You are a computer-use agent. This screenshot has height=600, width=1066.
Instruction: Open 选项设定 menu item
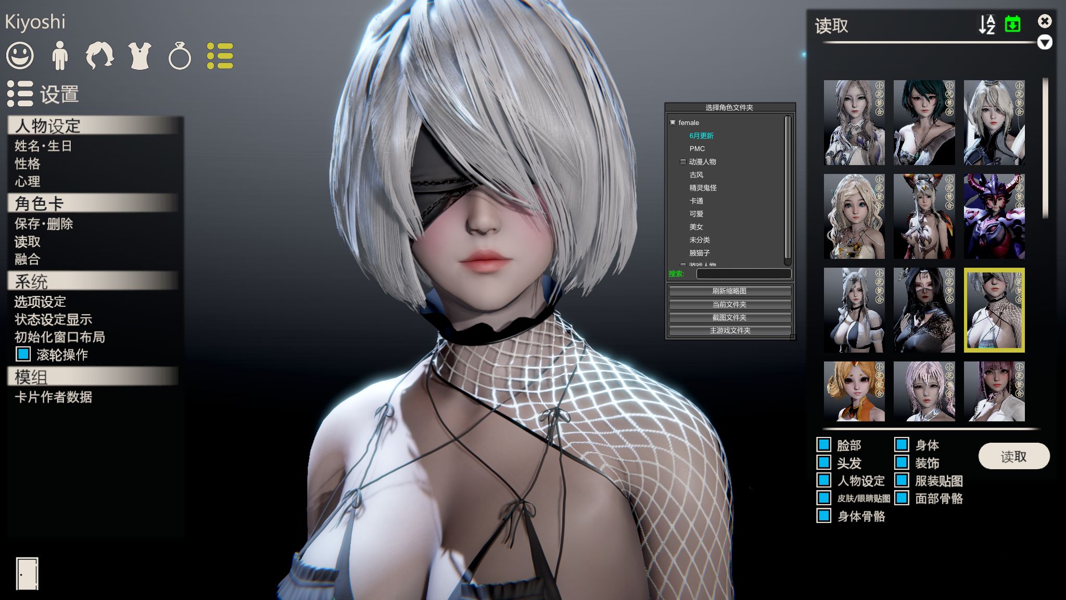(40, 302)
